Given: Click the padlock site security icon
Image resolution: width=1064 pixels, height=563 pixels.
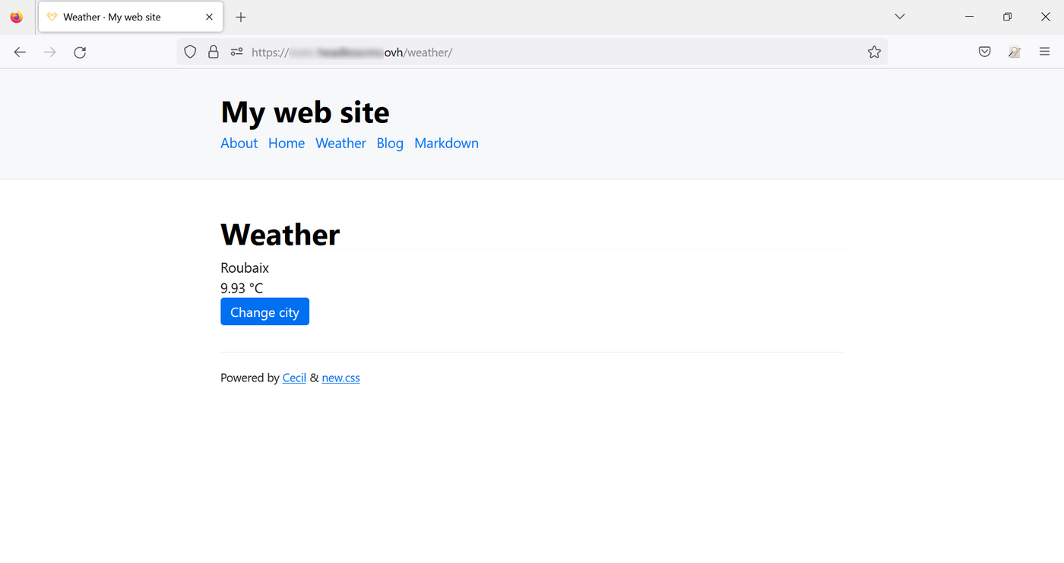Looking at the screenshot, I should click(214, 52).
